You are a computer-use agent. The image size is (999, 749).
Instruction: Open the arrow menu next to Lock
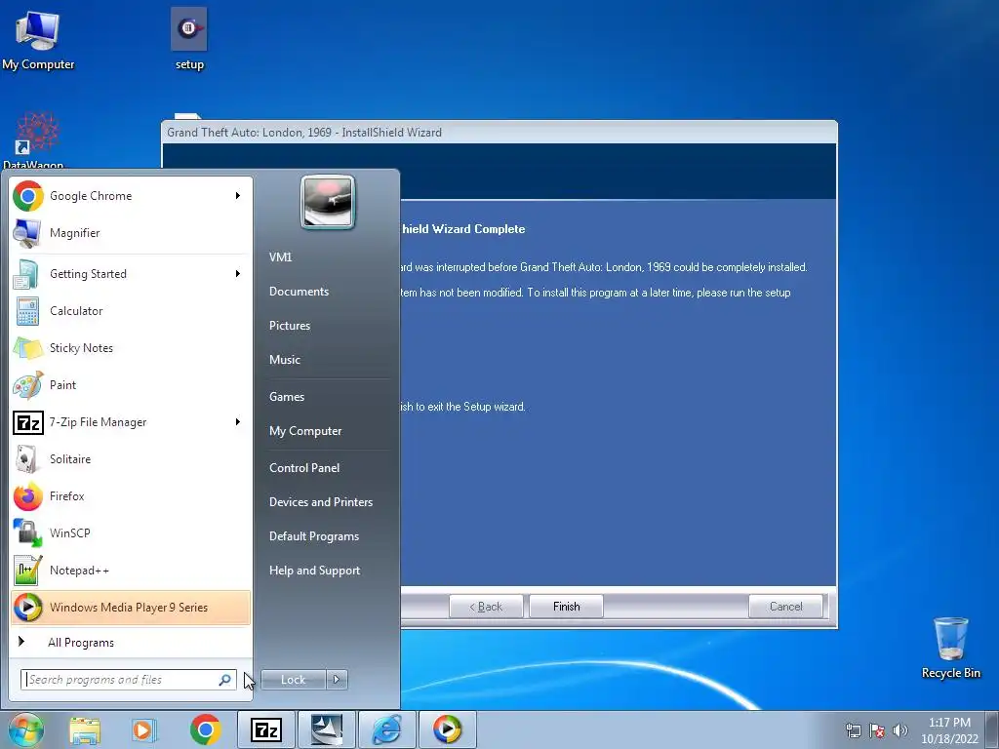click(x=337, y=680)
